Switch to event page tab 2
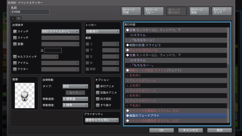The height and width of the screenshot is (136, 242). pos(19,18)
